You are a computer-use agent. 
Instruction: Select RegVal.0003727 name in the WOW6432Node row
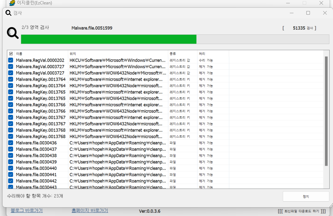(40, 73)
